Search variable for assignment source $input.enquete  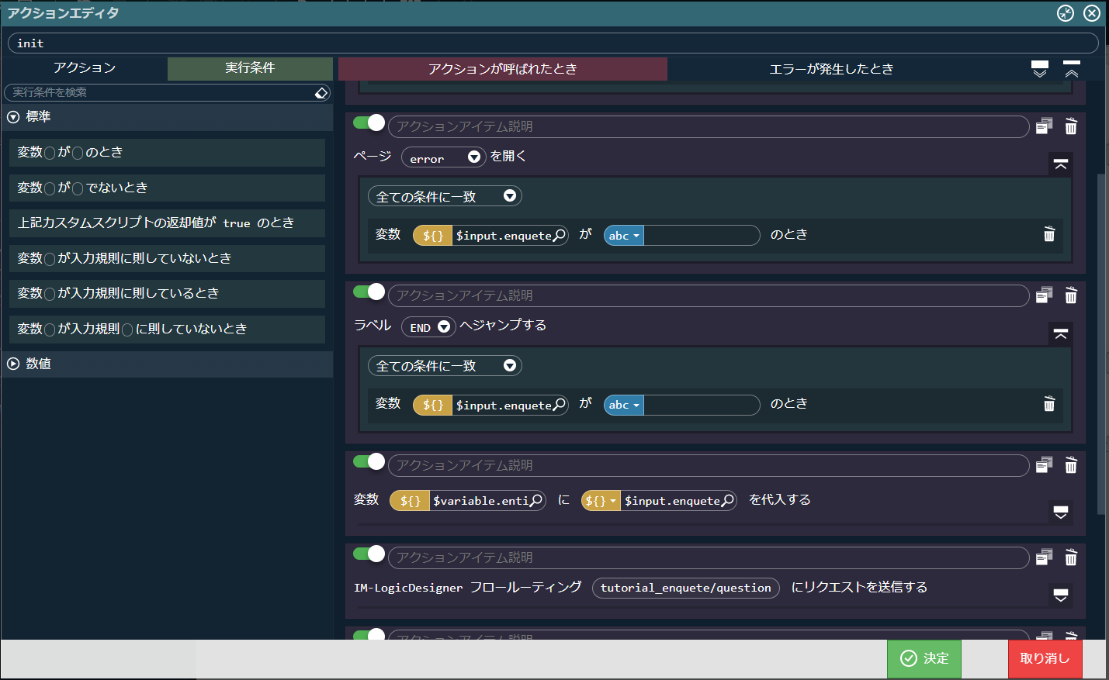click(x=727, y=500)
